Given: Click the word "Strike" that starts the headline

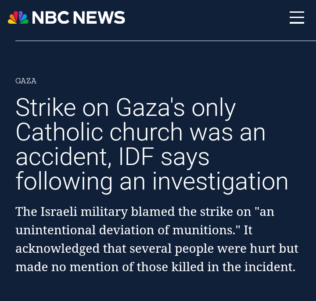Looking at the screenshot, I should 46,107.
